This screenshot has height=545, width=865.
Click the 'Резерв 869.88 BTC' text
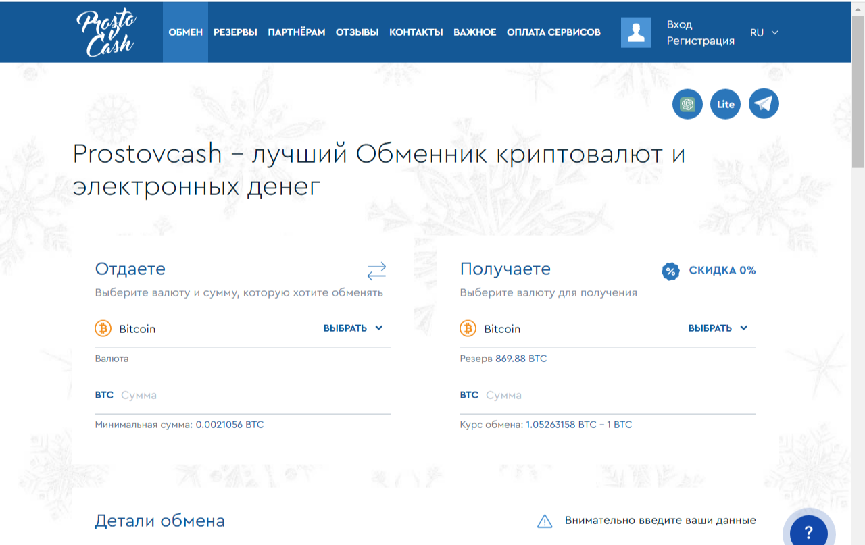coord(503,359)
